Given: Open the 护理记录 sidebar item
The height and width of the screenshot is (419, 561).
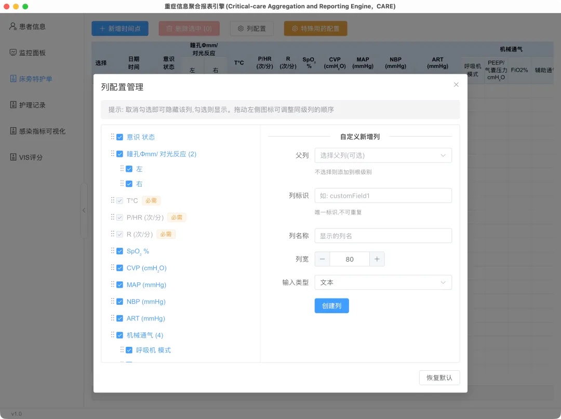Looking at the screenshot, I should click(x=28, y=105).
